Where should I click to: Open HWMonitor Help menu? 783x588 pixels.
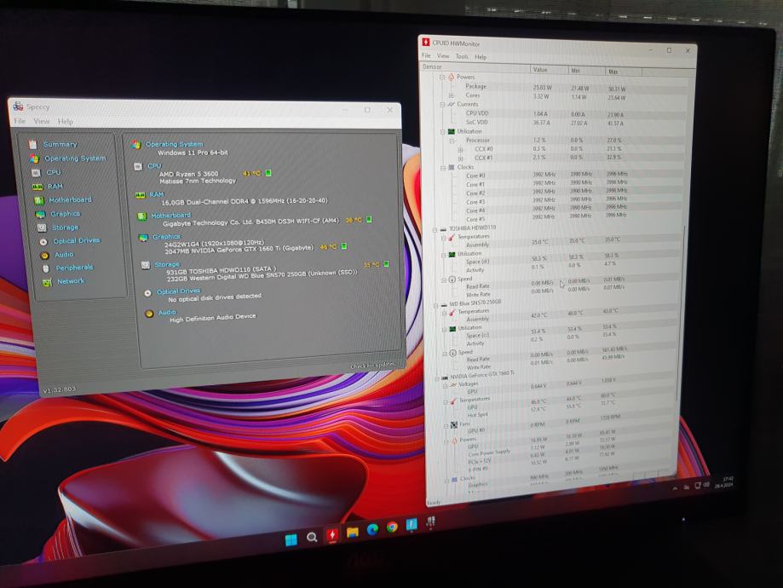pos(481,57)
